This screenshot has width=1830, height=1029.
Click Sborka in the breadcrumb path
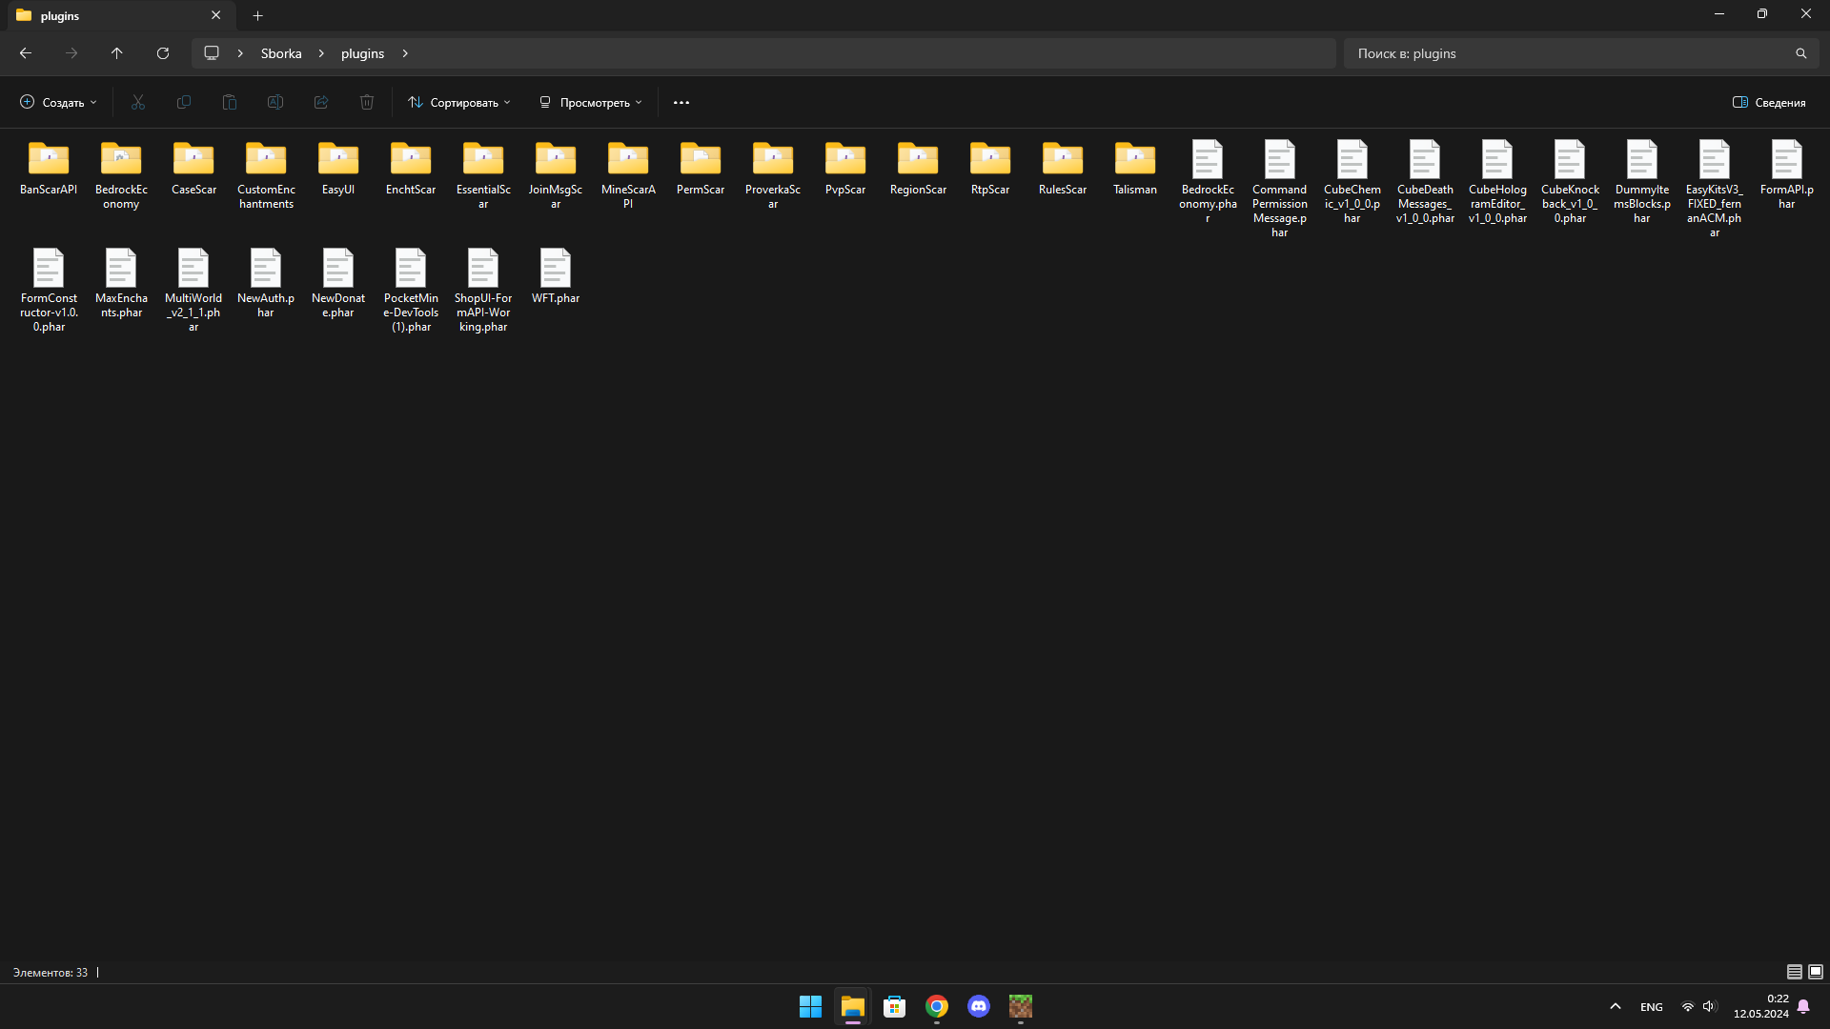pyautogui.click(x=281, y=53)
